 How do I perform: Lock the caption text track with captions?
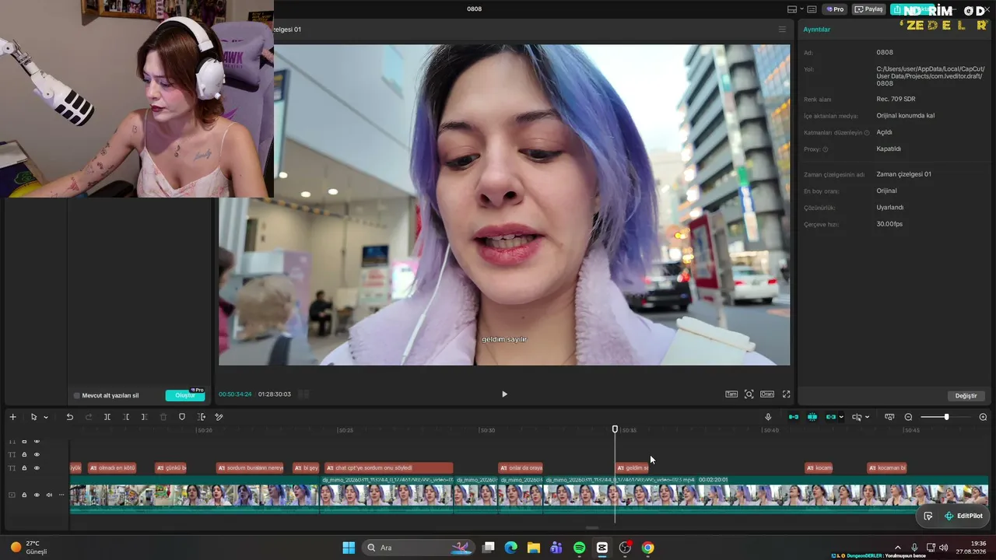24,468
